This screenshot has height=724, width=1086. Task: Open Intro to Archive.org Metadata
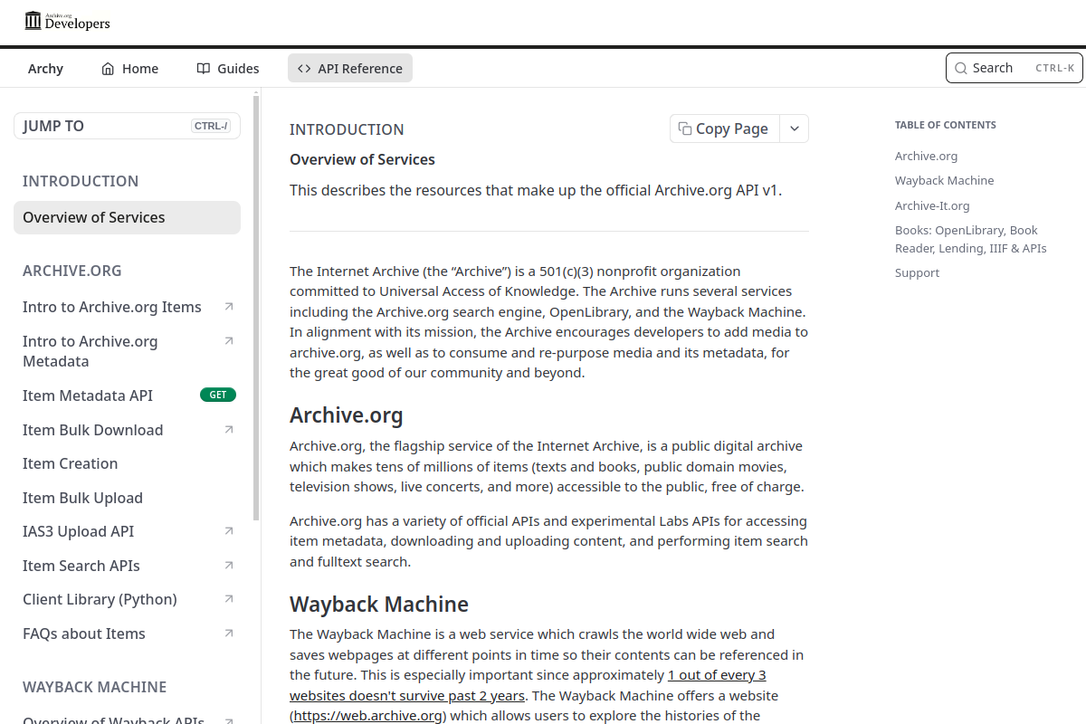pos(127,351)
